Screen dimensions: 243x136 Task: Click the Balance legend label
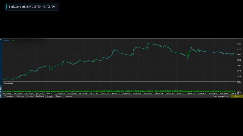point(6,40)
